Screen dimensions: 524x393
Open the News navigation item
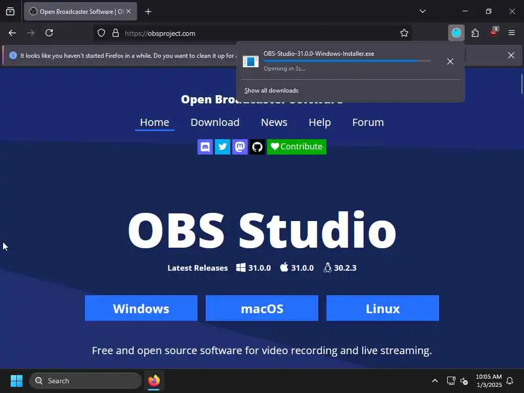click(274, 122)
